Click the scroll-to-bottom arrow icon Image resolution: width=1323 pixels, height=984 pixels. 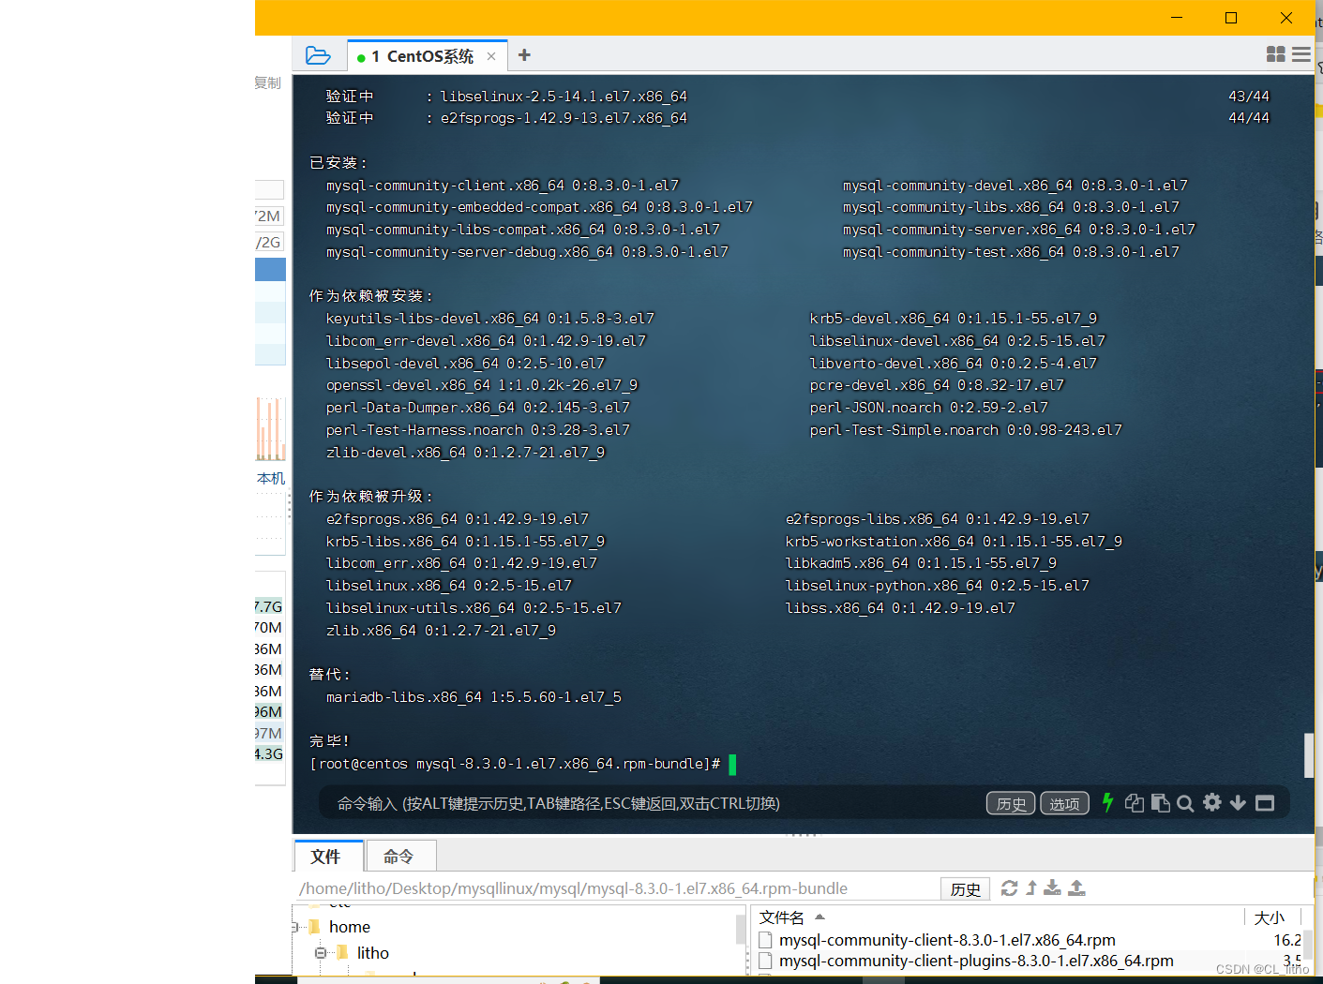[x=1238, y=803]
